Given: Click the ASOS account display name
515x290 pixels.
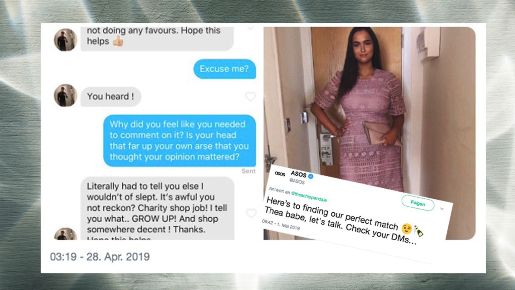Looking at the screenshot, I should [x=298, y=174].
